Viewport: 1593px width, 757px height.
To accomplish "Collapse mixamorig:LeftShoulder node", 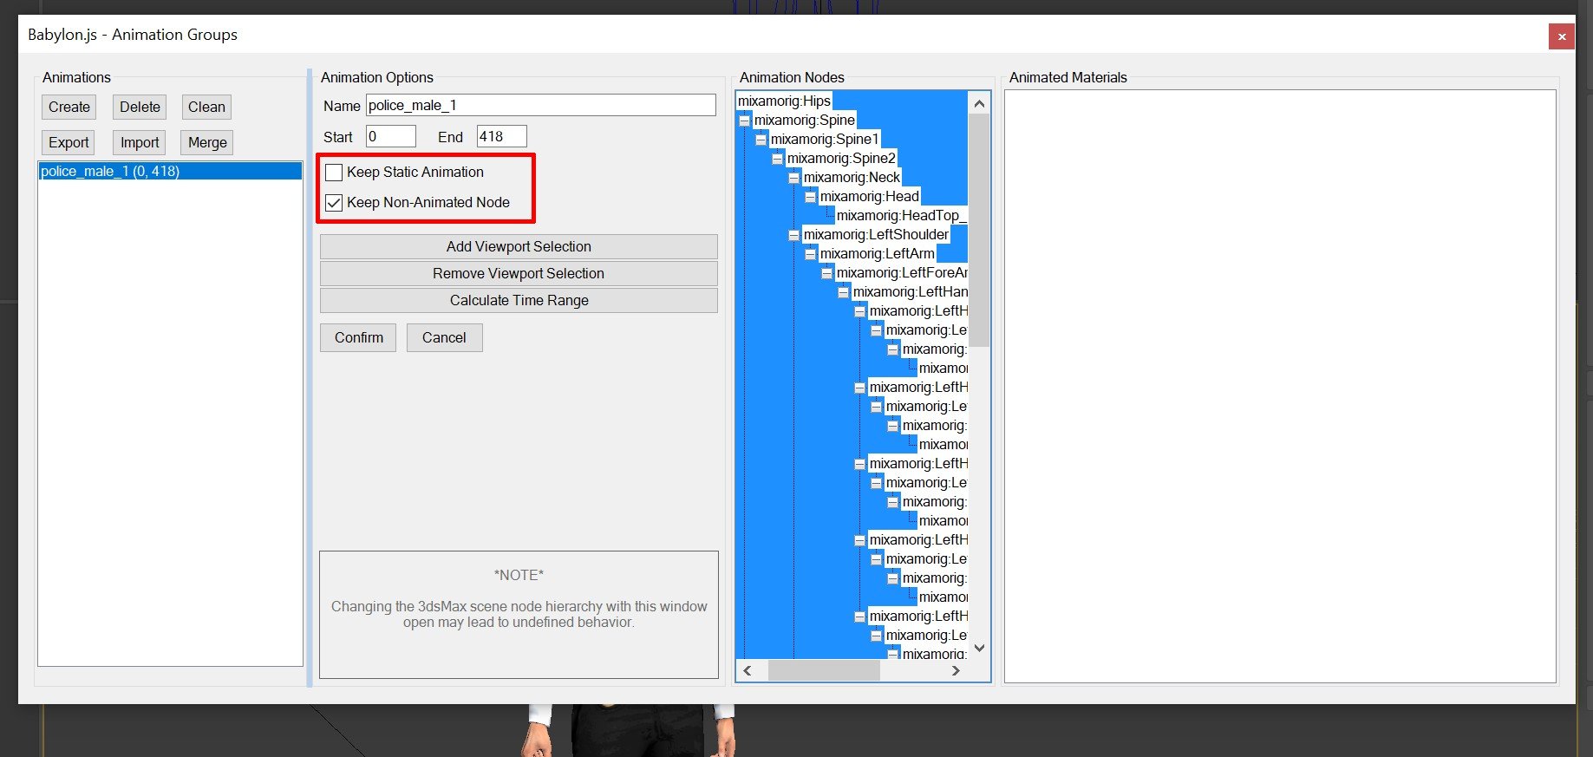I will [793, 235].
